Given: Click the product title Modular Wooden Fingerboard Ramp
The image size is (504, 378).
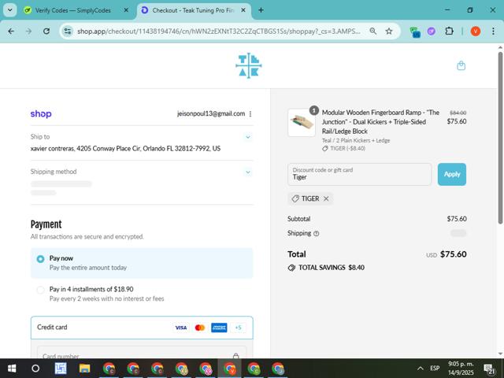Looking at the screenshot, I should pos(380,122).
